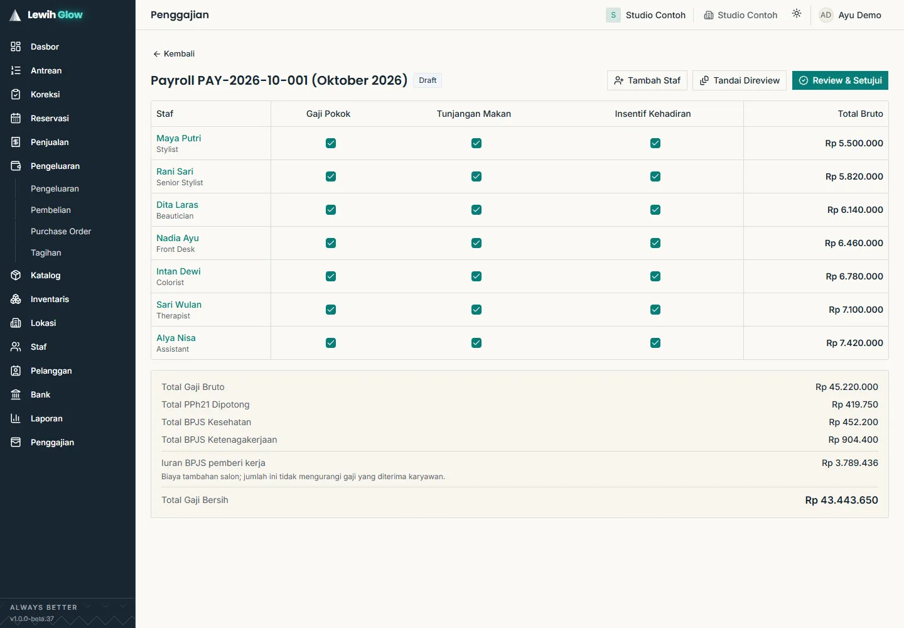
Task: Click the Pengeluaran wallet icon
Action: point(16,166)
